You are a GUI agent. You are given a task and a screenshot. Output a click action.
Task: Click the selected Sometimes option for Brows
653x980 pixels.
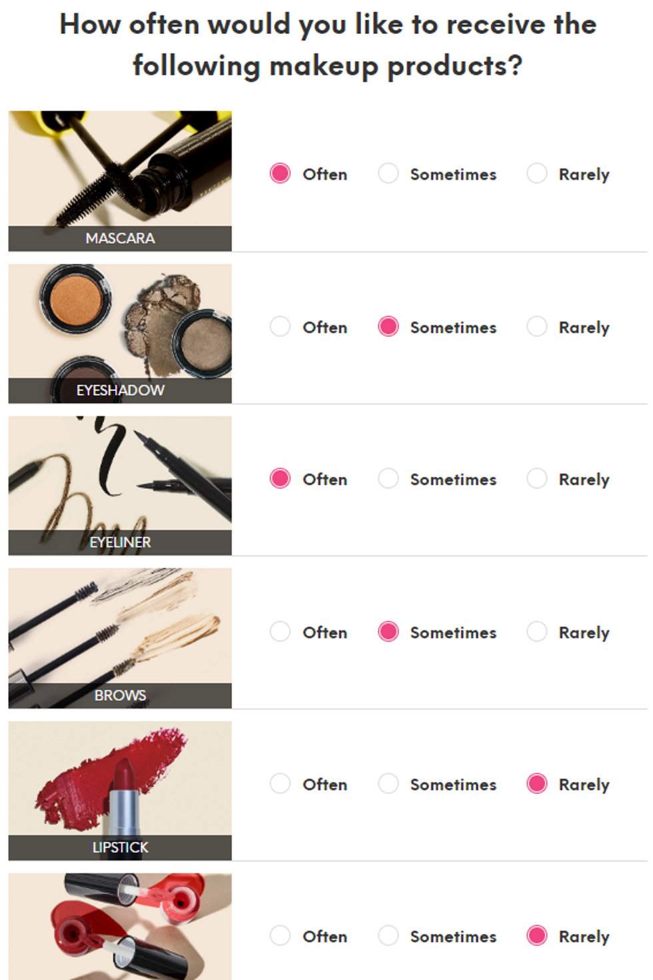(x=388, y=631)
